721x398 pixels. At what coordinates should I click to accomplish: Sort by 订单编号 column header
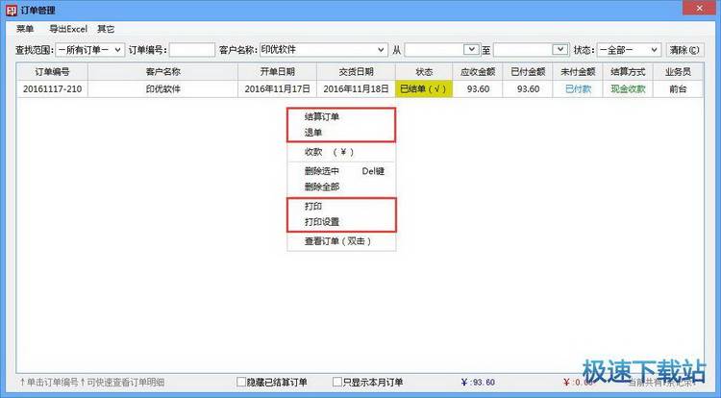point(53,72)
